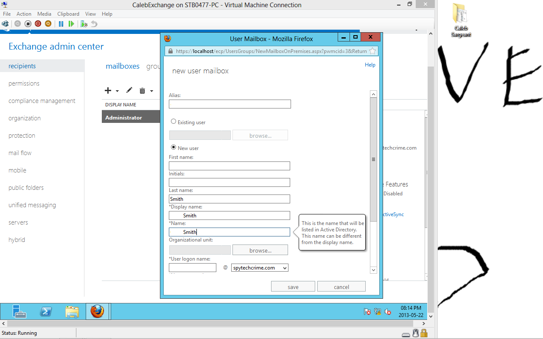This screenshot has width=543, height=339.
Task: Click the User logon name field
Action: point(193,268)
